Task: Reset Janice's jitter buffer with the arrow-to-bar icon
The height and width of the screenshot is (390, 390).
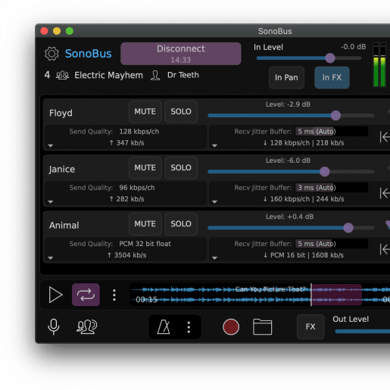Action: click(x=385, y=193)
